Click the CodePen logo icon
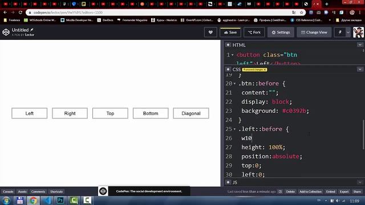This screenshot has width=365, height=205. (x=6, y=32)
